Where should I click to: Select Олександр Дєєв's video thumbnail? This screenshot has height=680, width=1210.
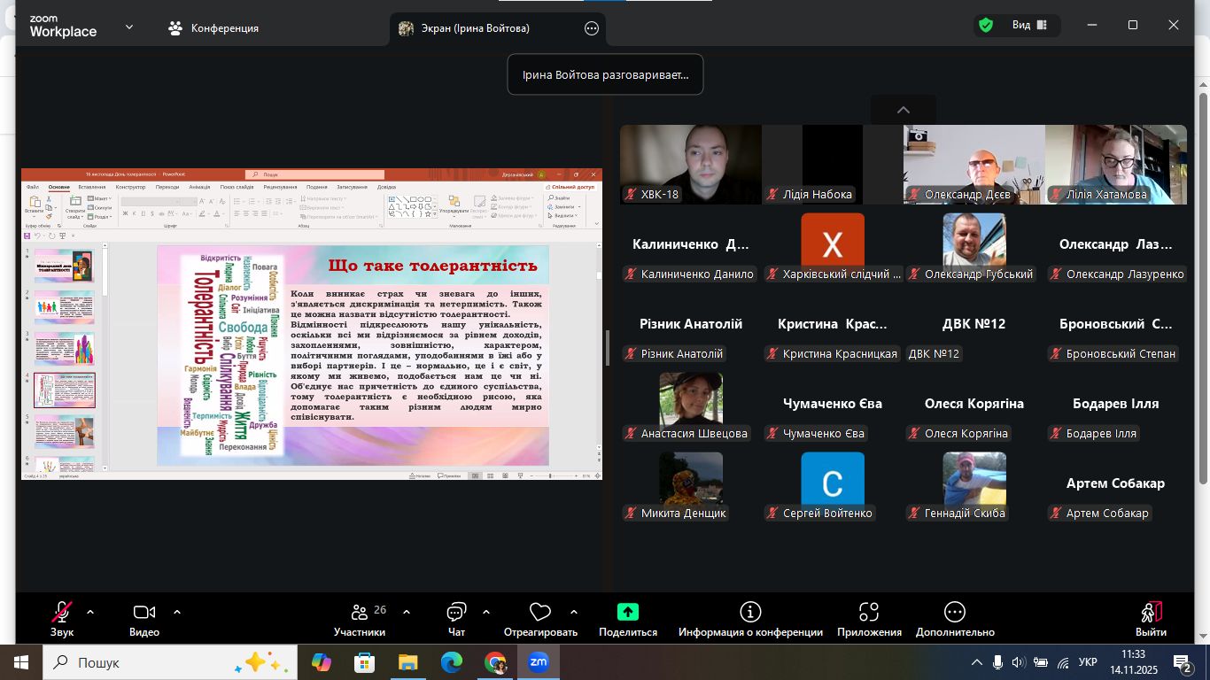973,164
